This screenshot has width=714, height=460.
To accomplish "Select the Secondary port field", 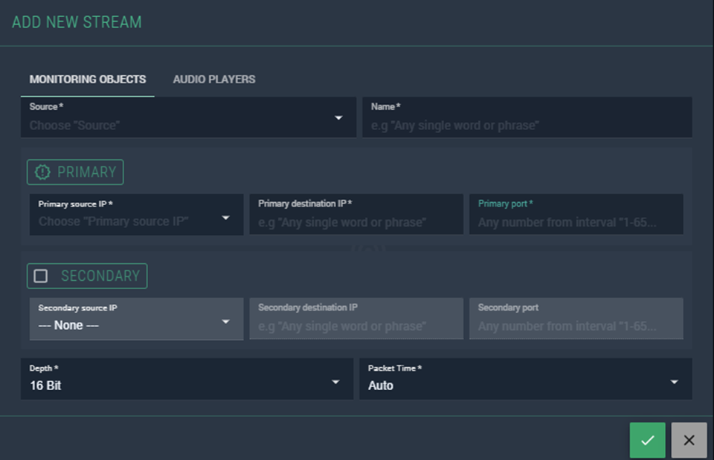I will pyautogui.click(x=576, y=325).
